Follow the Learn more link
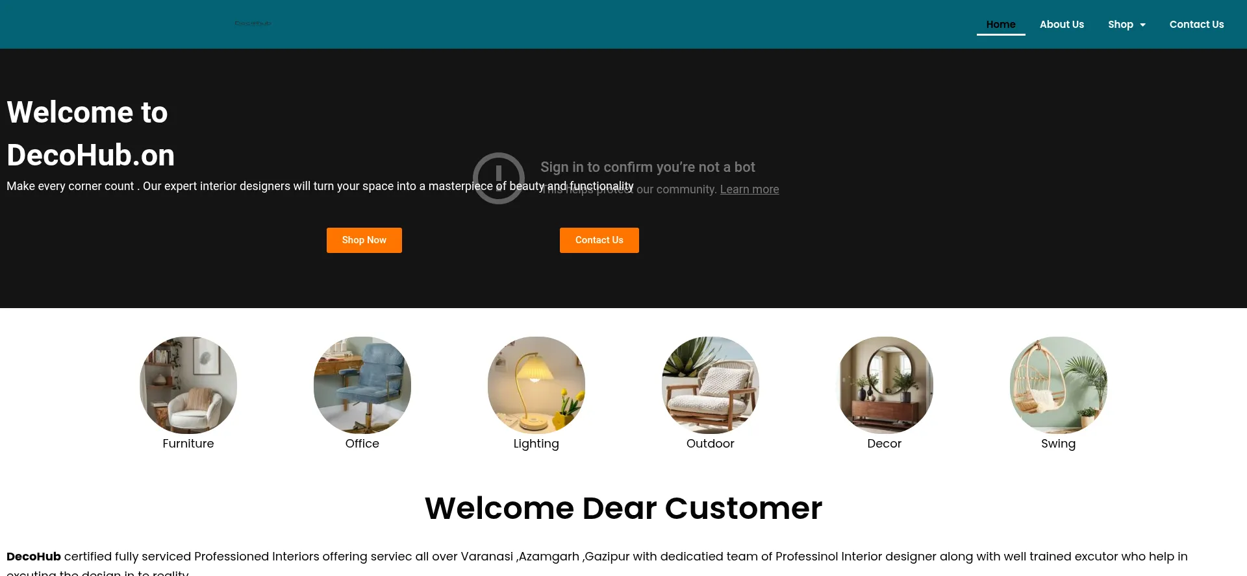The image size is (1247, 576). coord(749,189)
